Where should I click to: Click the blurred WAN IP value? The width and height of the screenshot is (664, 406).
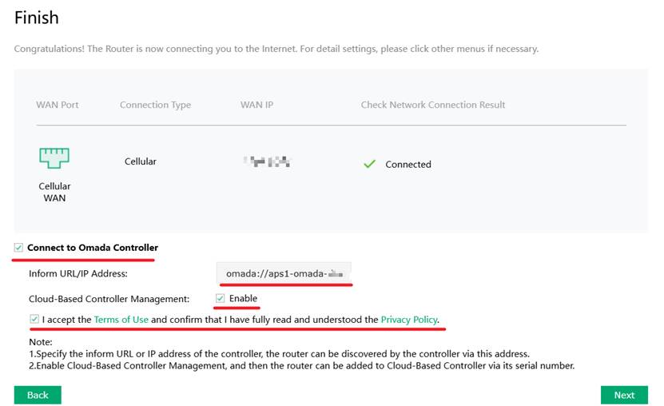[x=267, y=162]
